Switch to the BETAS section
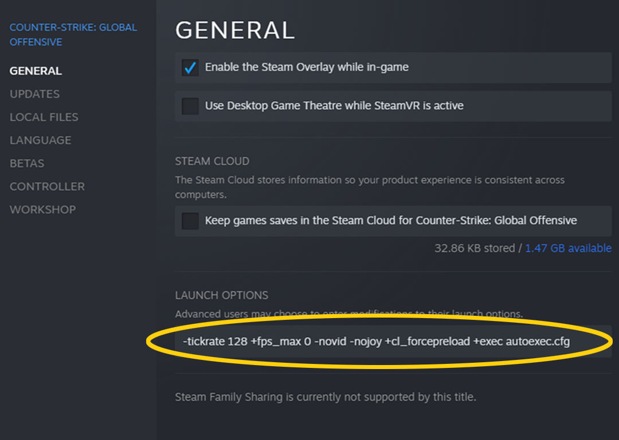This screenshot has height=440, width=619. tap(26, 163)
